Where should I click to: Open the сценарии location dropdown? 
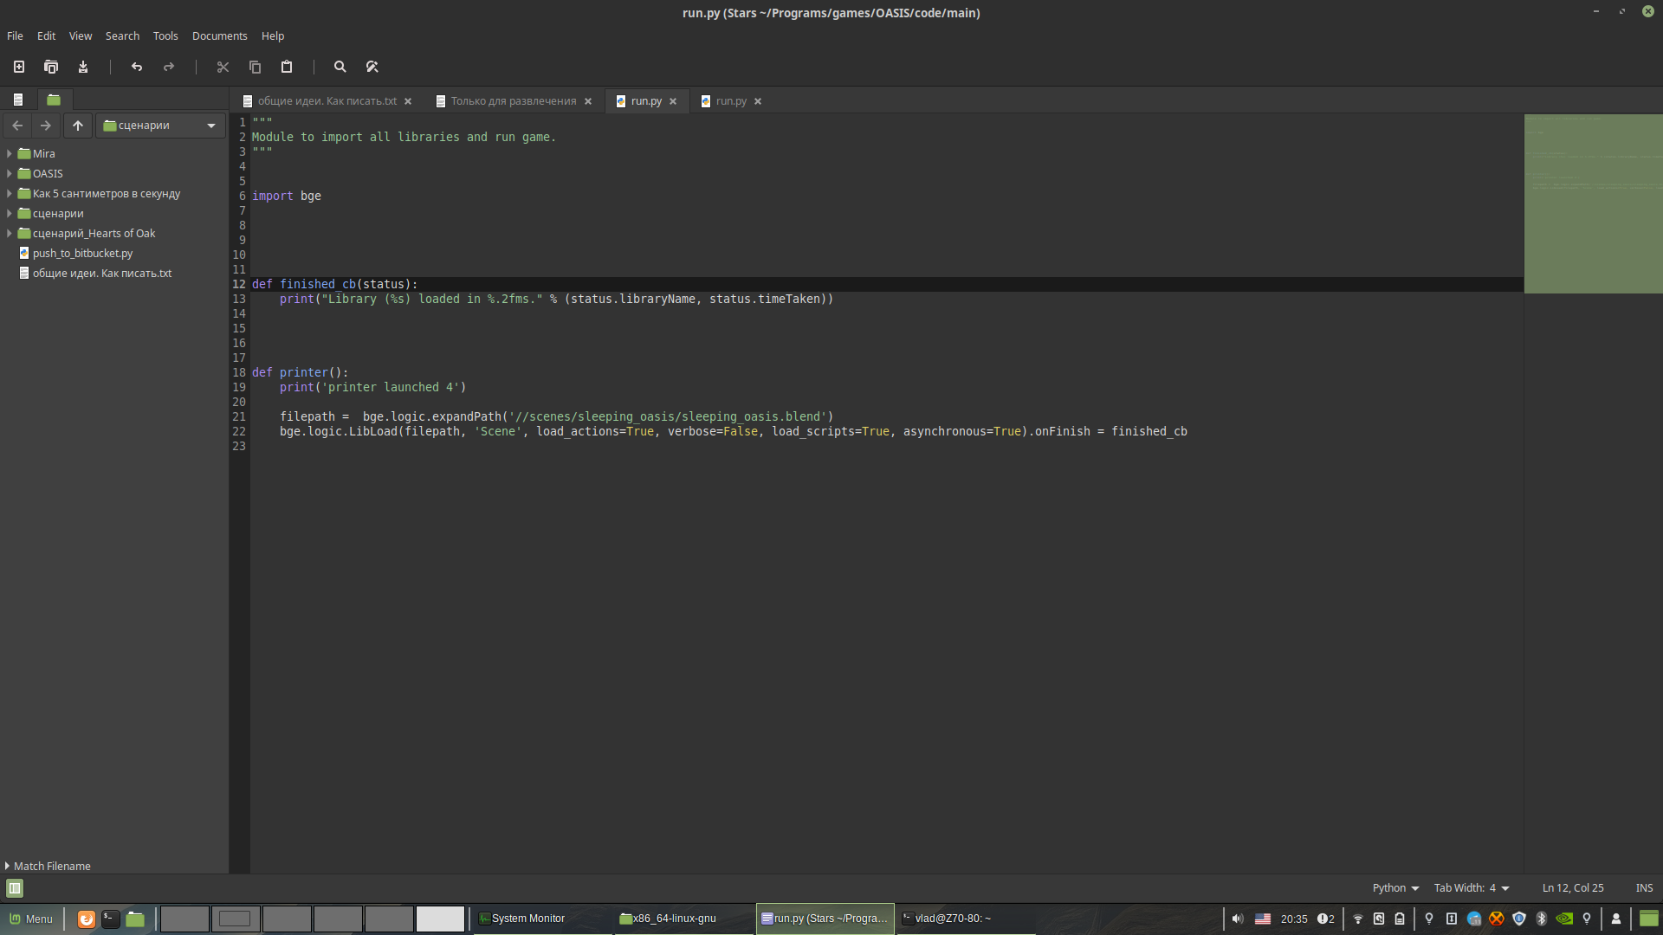(160, 126)
